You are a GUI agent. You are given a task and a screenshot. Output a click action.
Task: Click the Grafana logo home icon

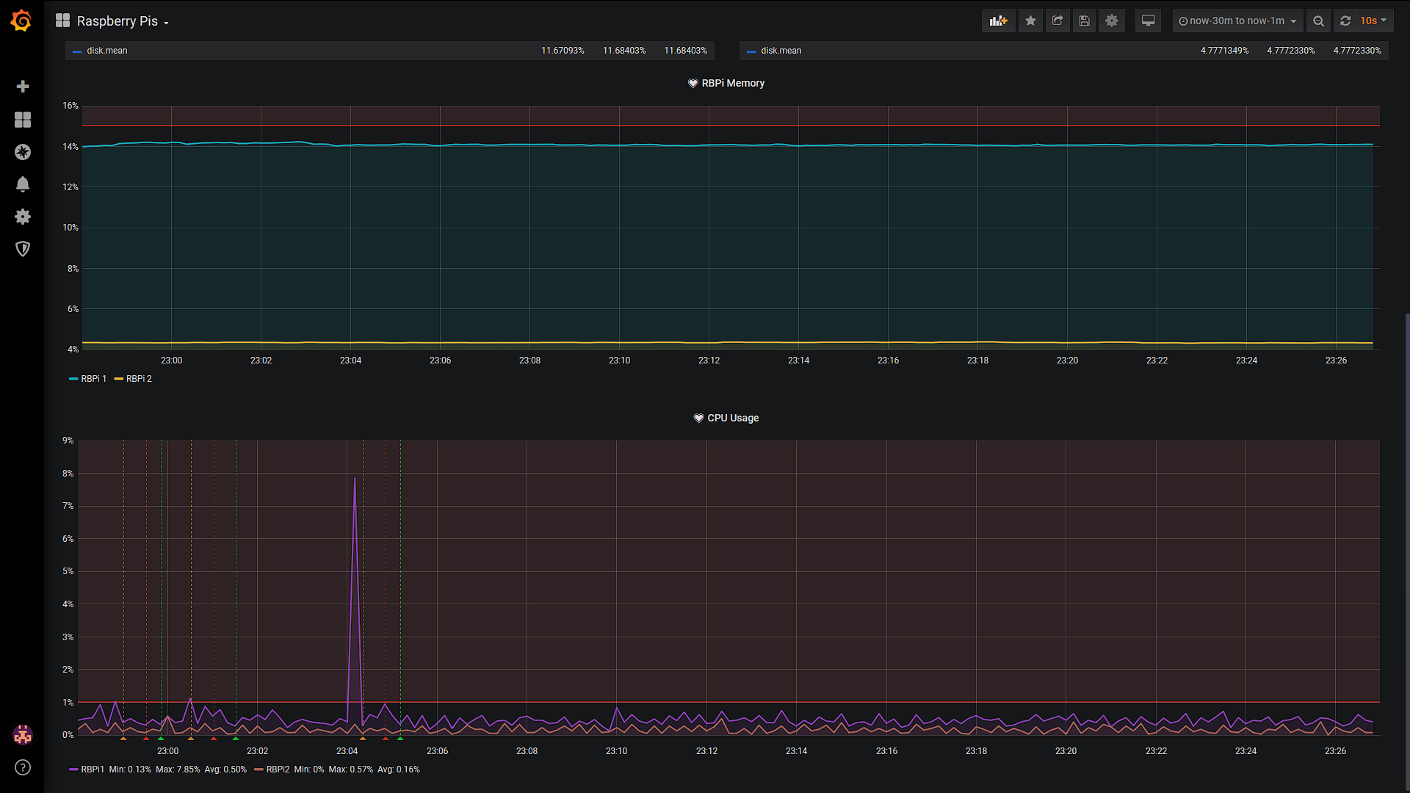tap(21, 21)
